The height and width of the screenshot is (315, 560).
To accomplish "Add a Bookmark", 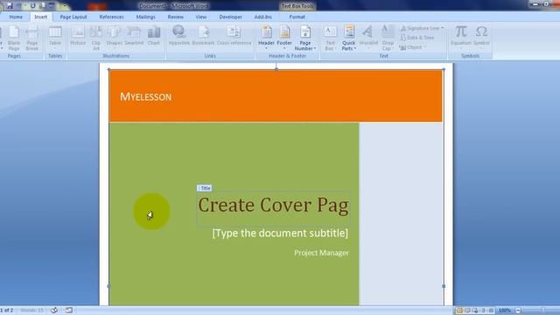I will pyautogui.click(x=203, y=36).
